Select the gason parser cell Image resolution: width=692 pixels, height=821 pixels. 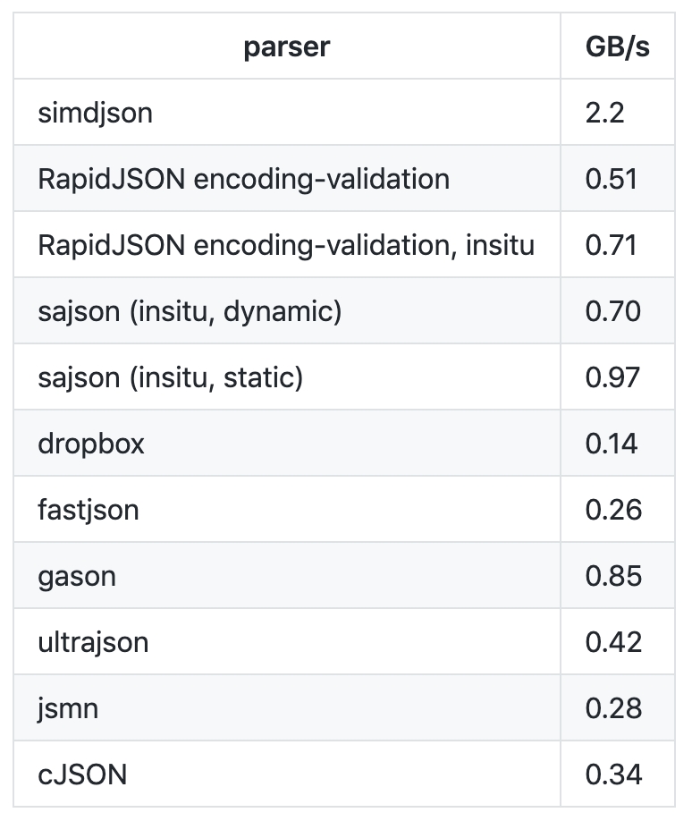tap(77, 576)
